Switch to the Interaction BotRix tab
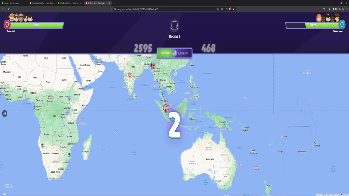The width and height of the screenshot is (349, 196). [42, 3]
